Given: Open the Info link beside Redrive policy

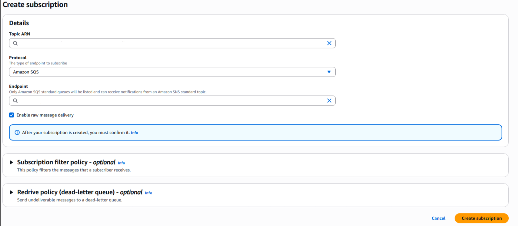Looking at the screenshot, I should point(149,193).
